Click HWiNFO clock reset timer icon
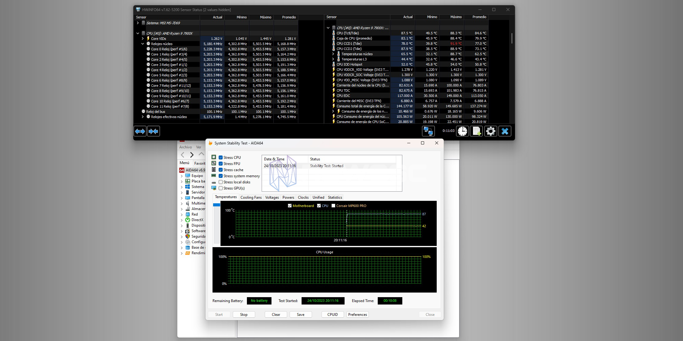Image resolution: width=683 pixels, height=341 pixels. click(462, 131)
